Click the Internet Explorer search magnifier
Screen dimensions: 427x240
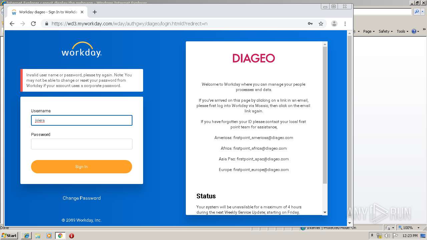coord(416,12)
